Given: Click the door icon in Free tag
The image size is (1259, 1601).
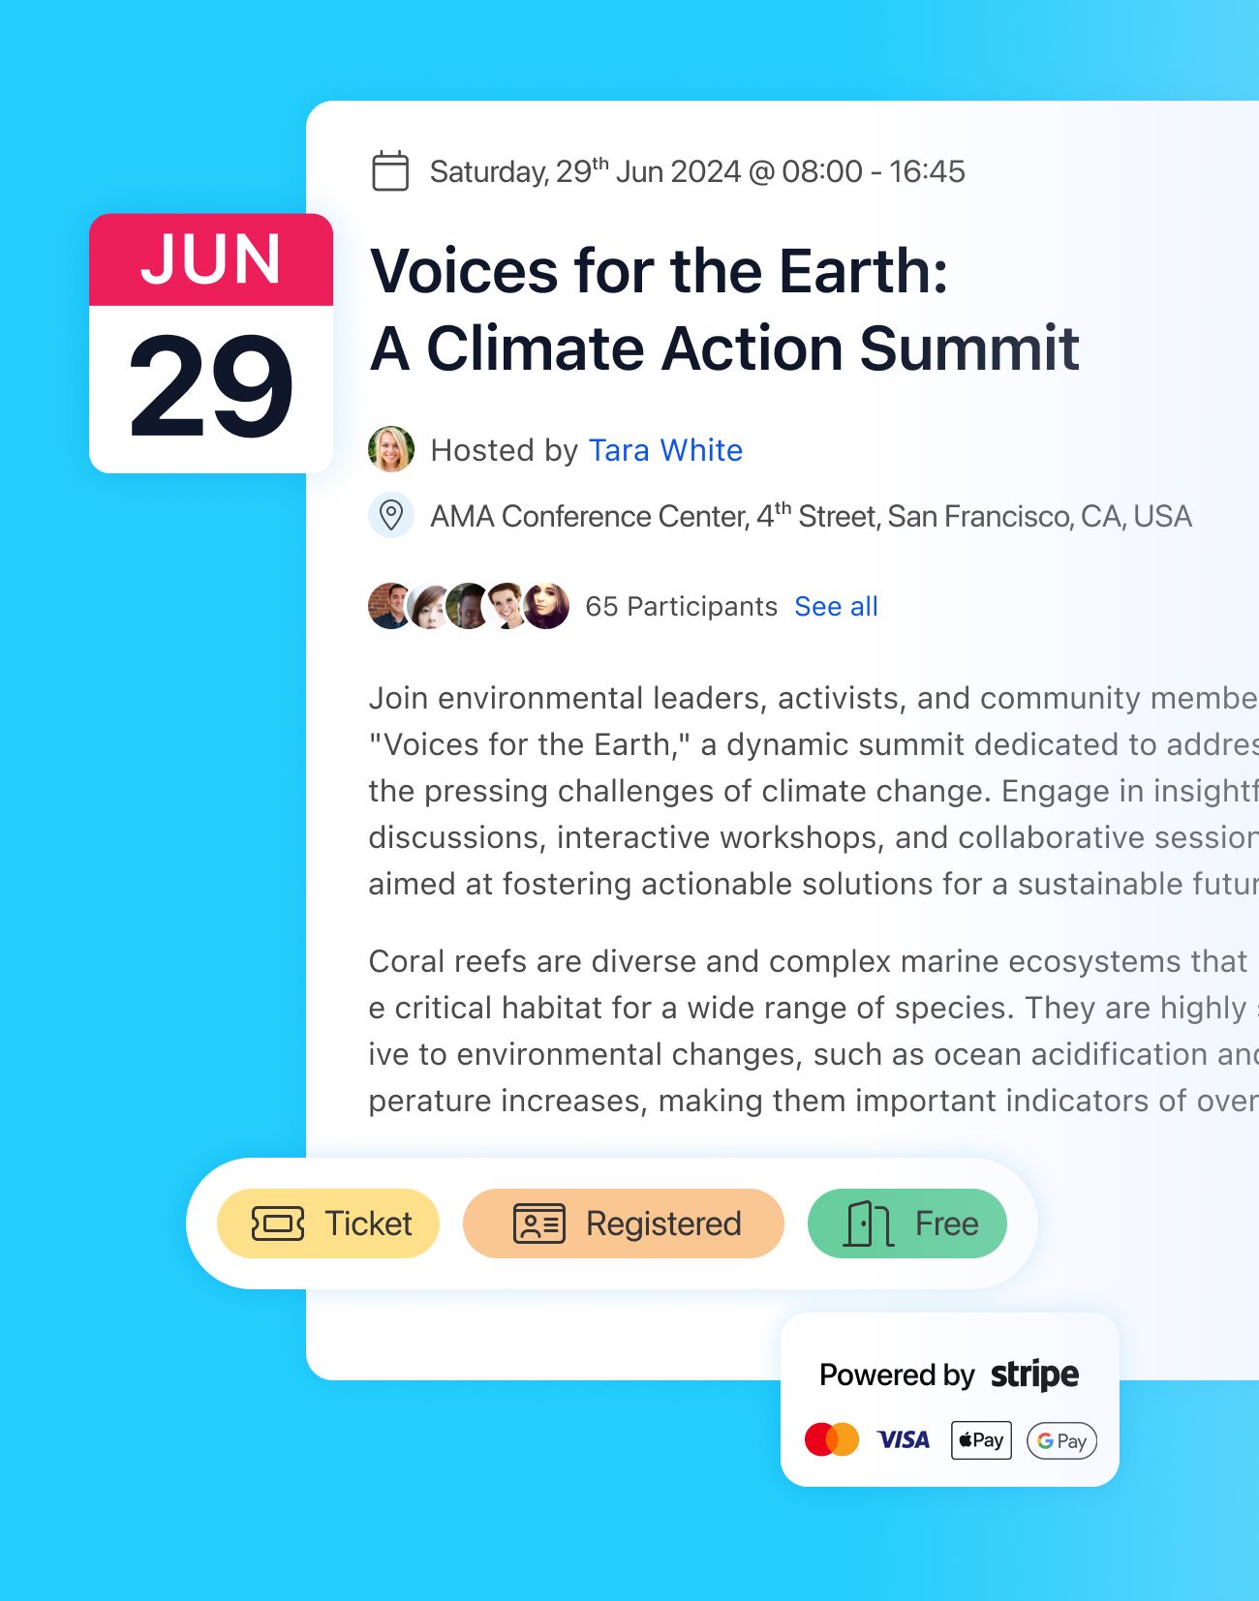Looking at the screenshot, I should 868,1223.
